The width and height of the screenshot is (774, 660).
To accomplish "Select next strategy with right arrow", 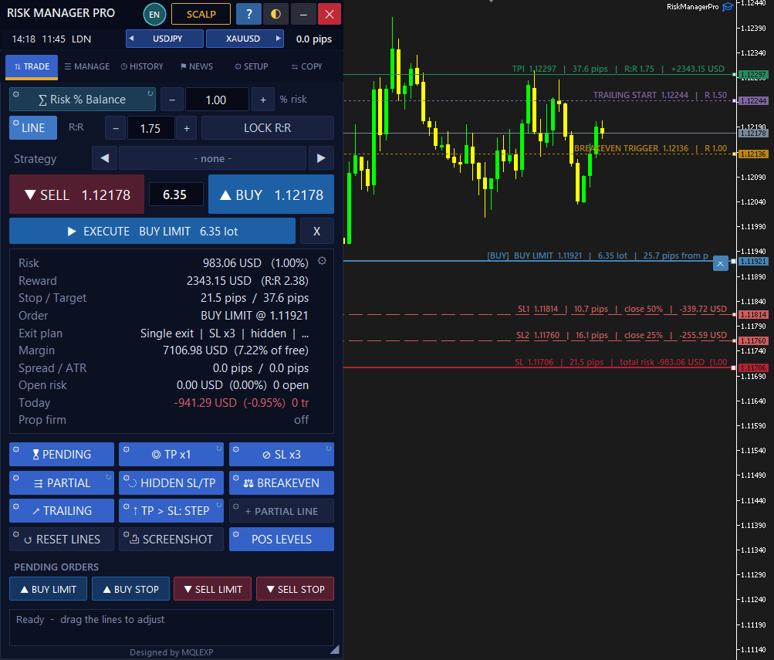I will tap(321, 158).
